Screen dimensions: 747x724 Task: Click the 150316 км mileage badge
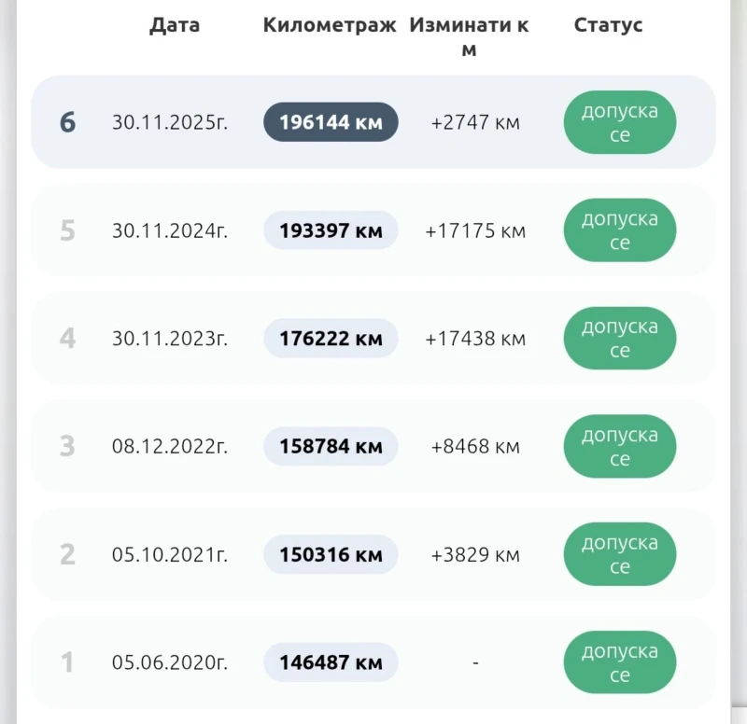(x=330, y=554)
